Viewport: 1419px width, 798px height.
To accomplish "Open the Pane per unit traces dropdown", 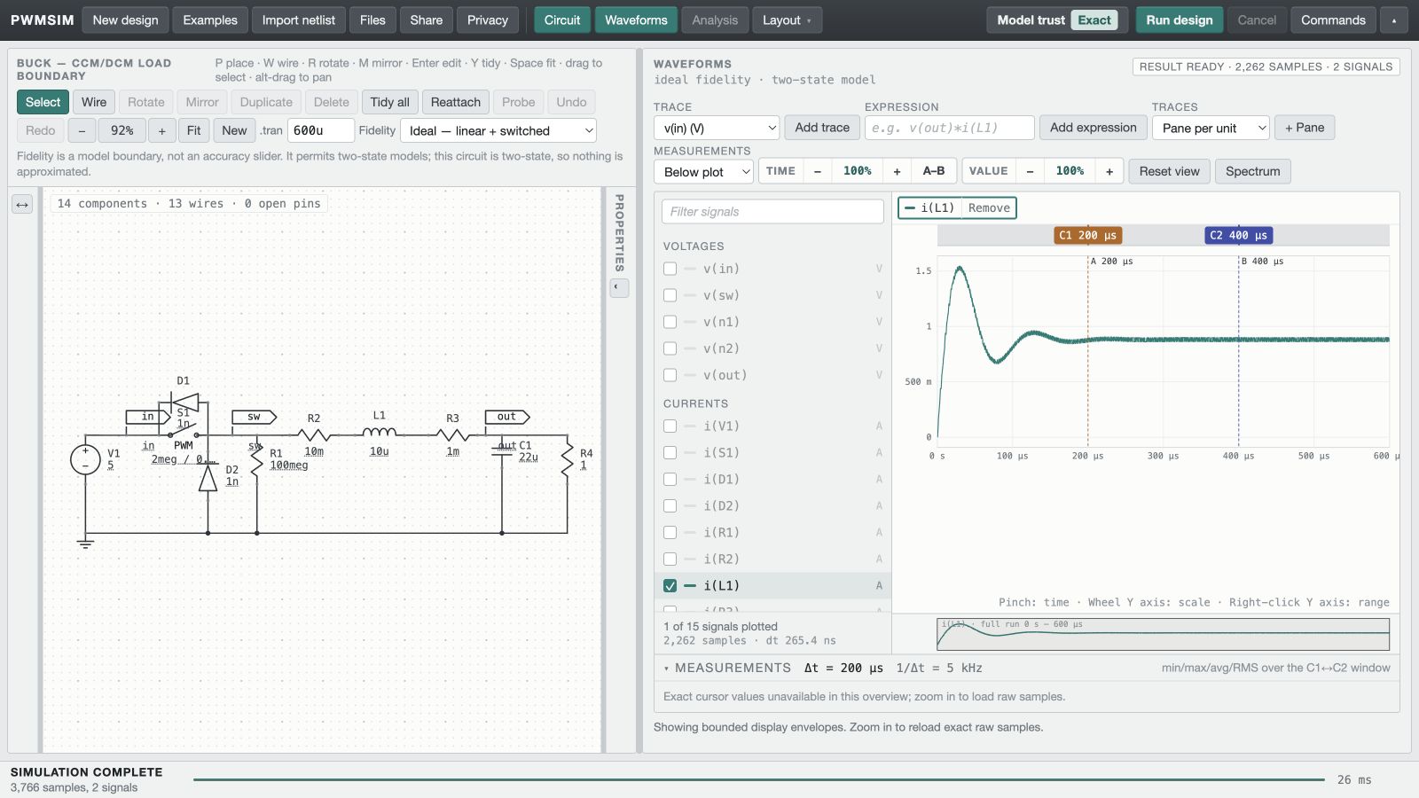I will tap(1211, 128).
